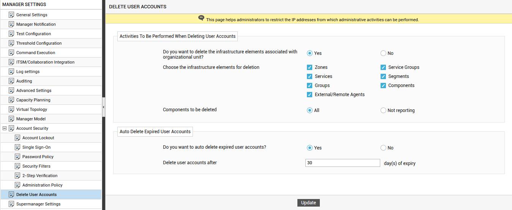
Task: Click the Supermanager Settings page icon
Action: point(11,204)
